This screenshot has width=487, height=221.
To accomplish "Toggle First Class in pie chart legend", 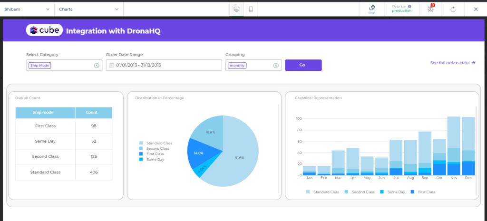I will click(x=154, y=154).
